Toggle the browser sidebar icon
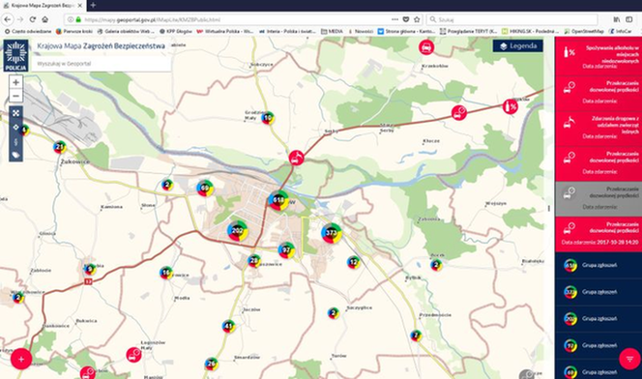 click(x=629, y=19)
